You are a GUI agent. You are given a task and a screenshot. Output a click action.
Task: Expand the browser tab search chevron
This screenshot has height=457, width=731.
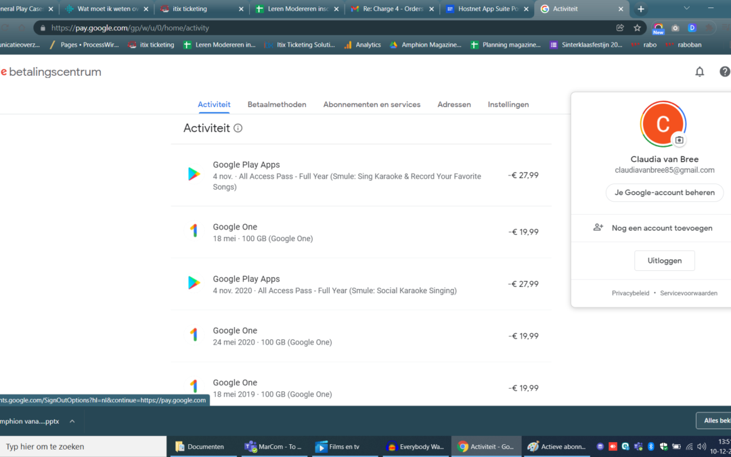687,8
